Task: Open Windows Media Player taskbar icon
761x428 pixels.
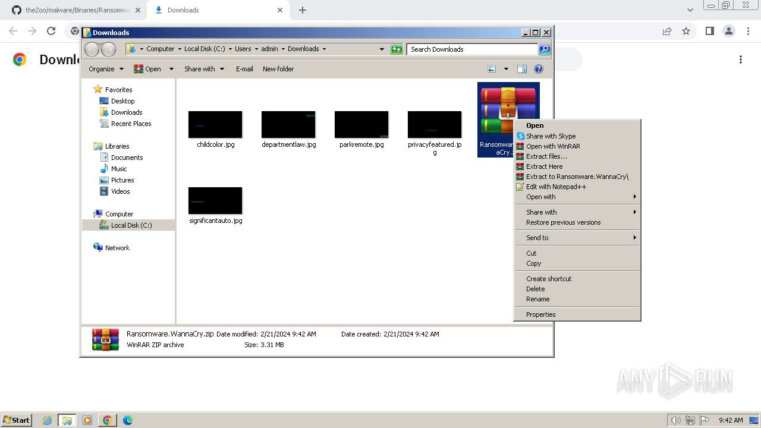Action: click(87, 420)
